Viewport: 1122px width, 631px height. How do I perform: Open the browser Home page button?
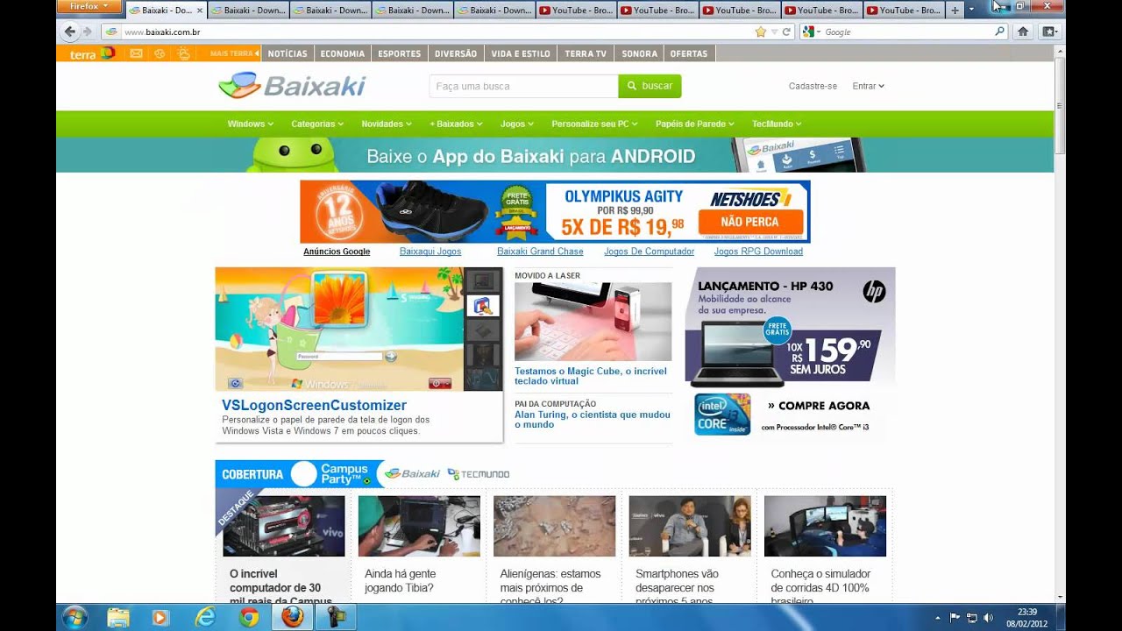[x=1022, y=32]
